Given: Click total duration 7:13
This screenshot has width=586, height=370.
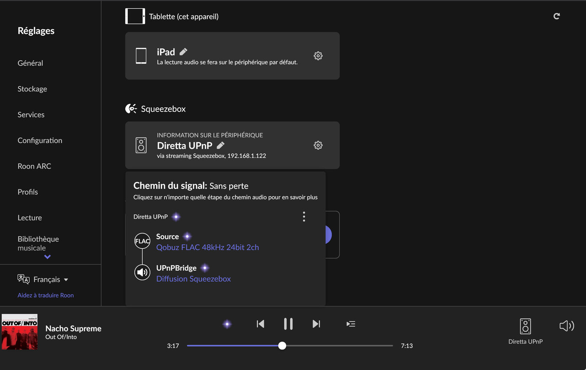Looking at the screenshot, I should [407, 346].
